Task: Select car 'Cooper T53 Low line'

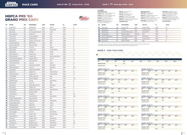Action: (35, 41)
